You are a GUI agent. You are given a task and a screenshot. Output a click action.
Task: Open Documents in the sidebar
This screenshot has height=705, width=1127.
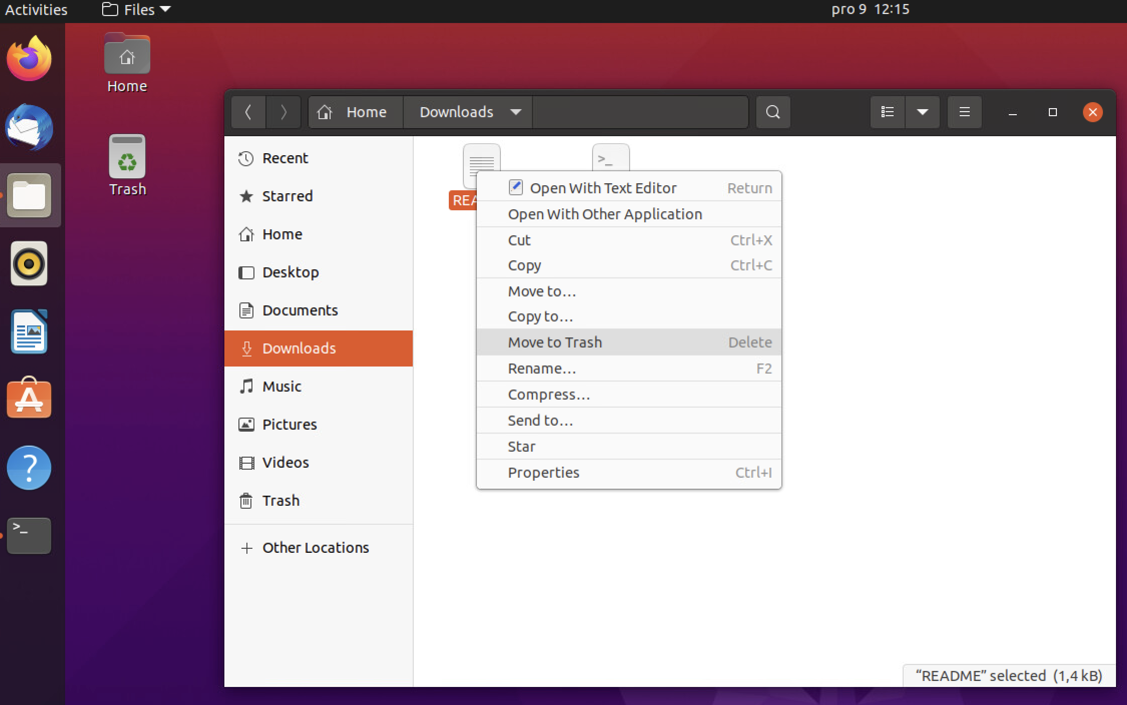click(319, 310)
